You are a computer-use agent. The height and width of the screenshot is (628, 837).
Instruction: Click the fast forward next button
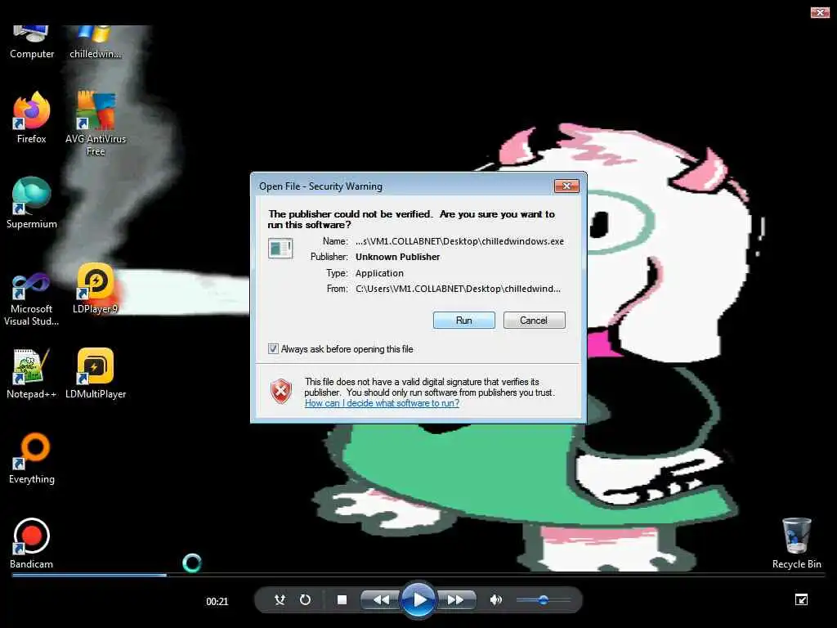456,600
